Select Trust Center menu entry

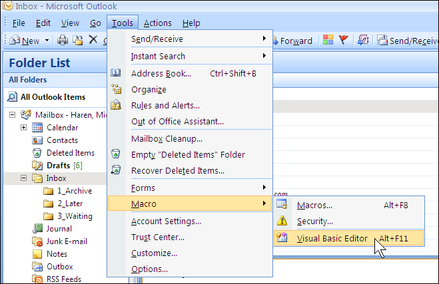158,237
